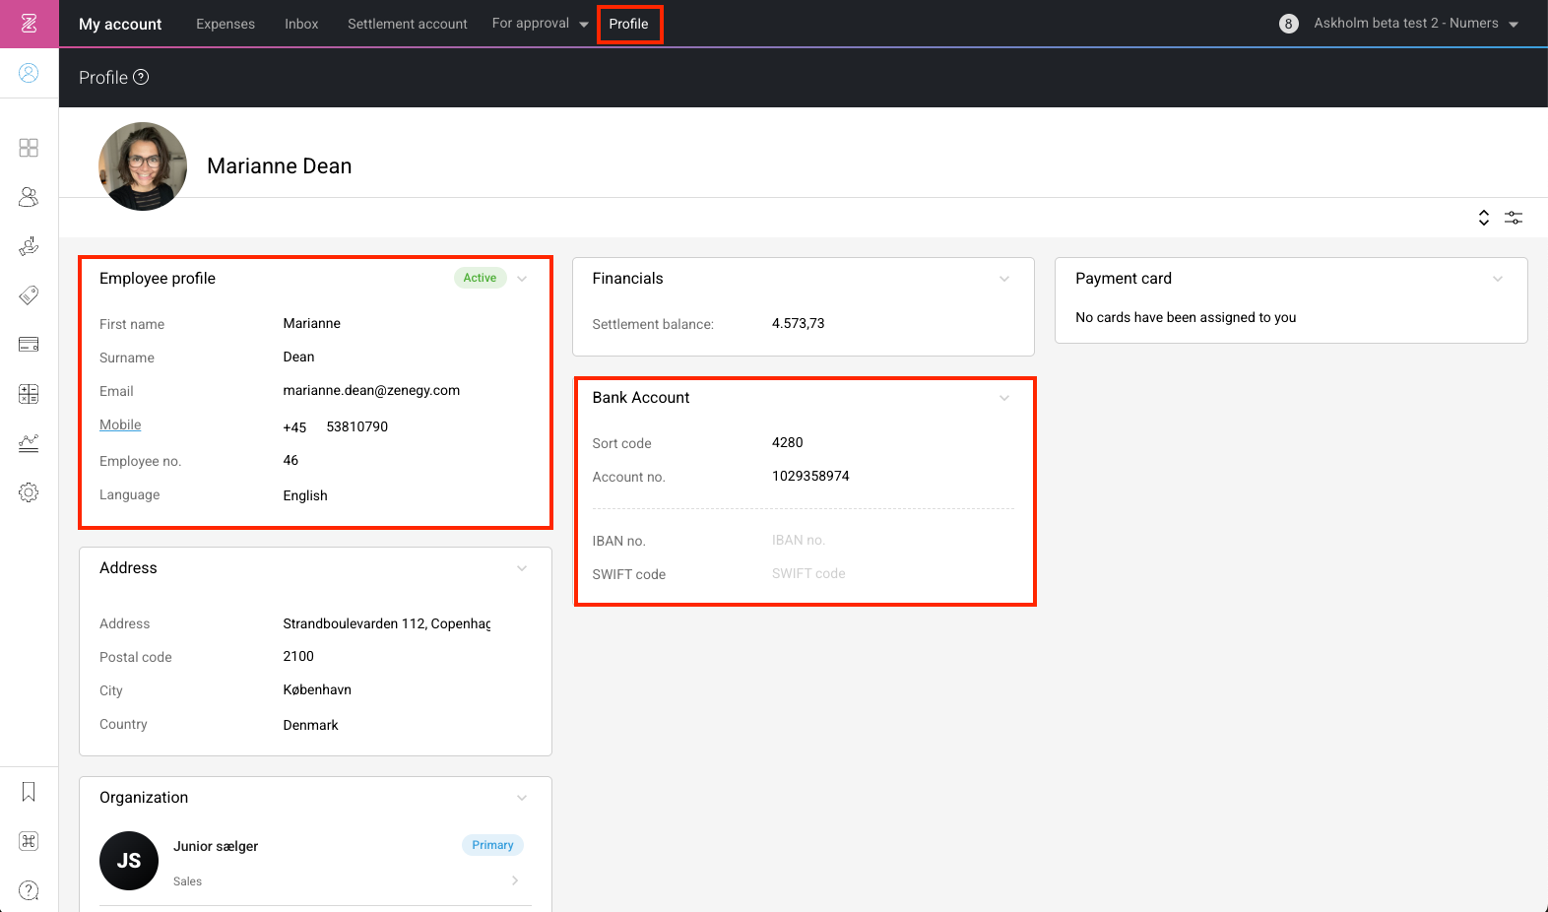This screenshot has height=912, width=1548.
Task: Open the help question mark in sidebar
Action: coord(29,890)
